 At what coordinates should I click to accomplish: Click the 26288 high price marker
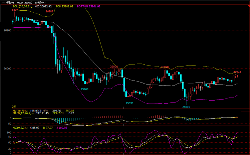tap(49, 12)
